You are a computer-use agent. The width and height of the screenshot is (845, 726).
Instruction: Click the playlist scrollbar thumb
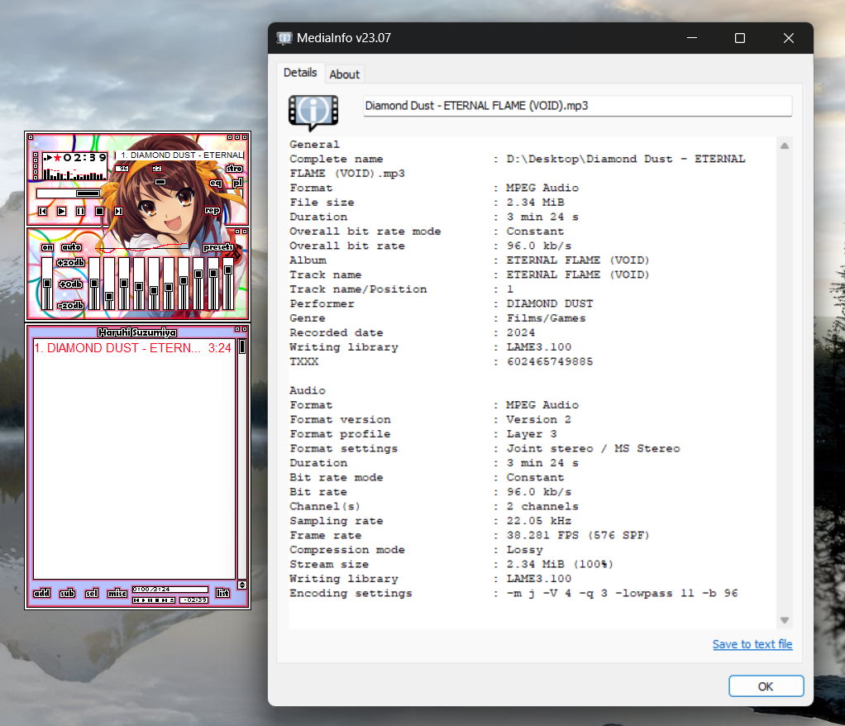242,346
